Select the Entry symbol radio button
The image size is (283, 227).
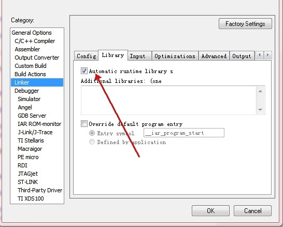(92, 133)
